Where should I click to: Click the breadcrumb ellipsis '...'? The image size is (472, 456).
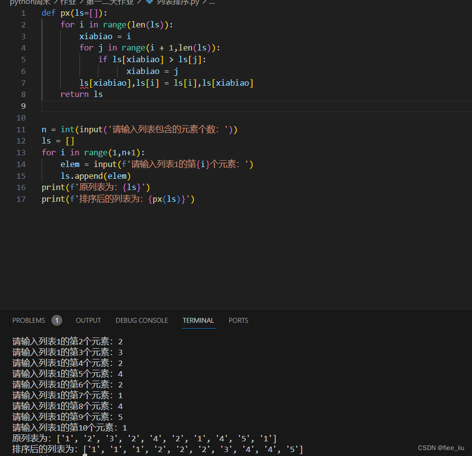[x=212, y=2]
